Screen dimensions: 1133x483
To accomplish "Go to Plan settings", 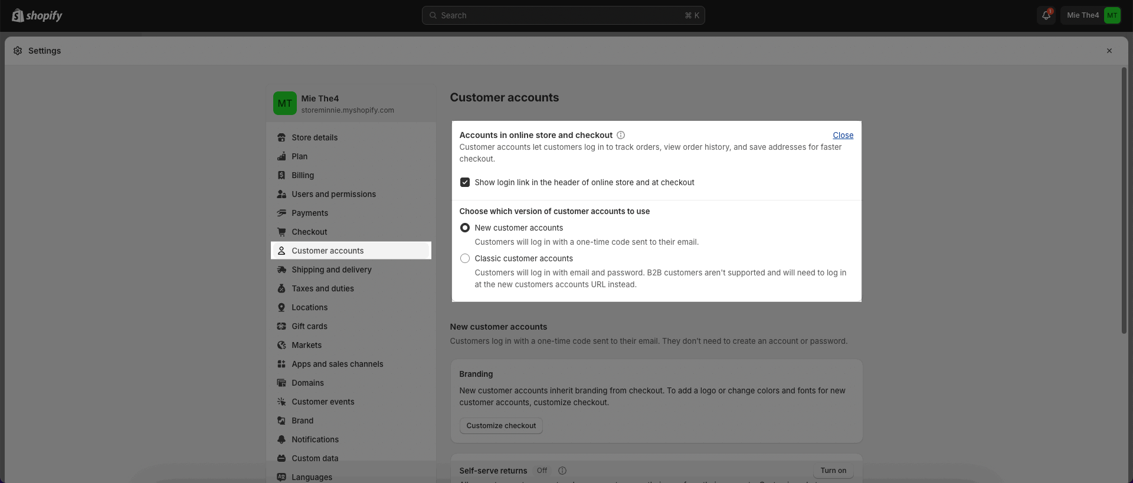I will click(351, 156).
